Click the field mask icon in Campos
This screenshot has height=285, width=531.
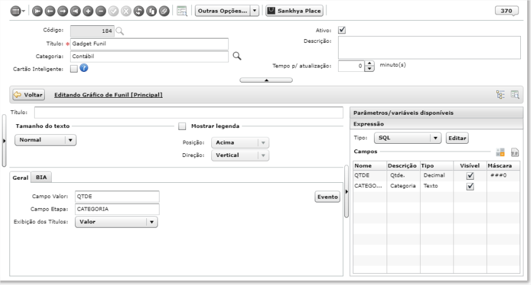pos(515,152)
